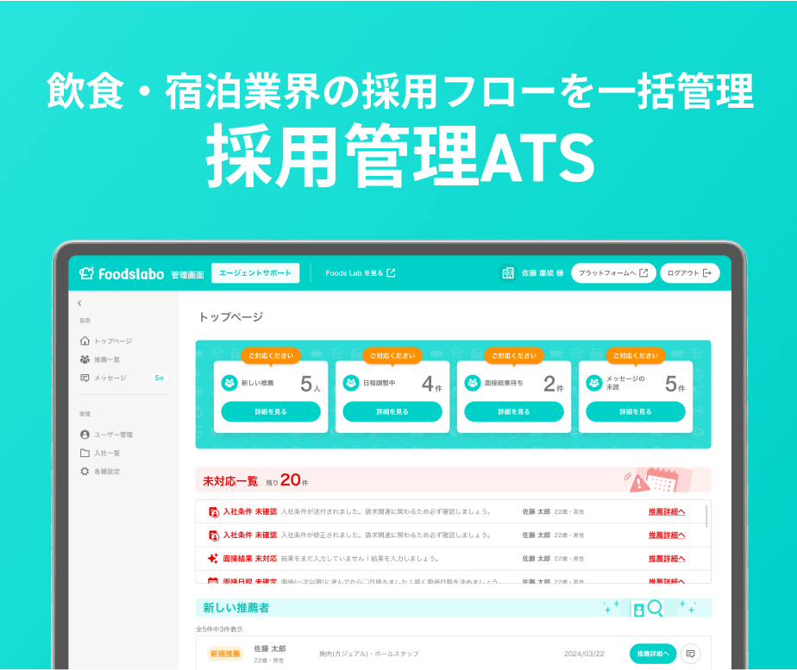Open 推薦一覧 in the sidebar
The height and width of the screenshot is (670, 797).
(100, 360)
